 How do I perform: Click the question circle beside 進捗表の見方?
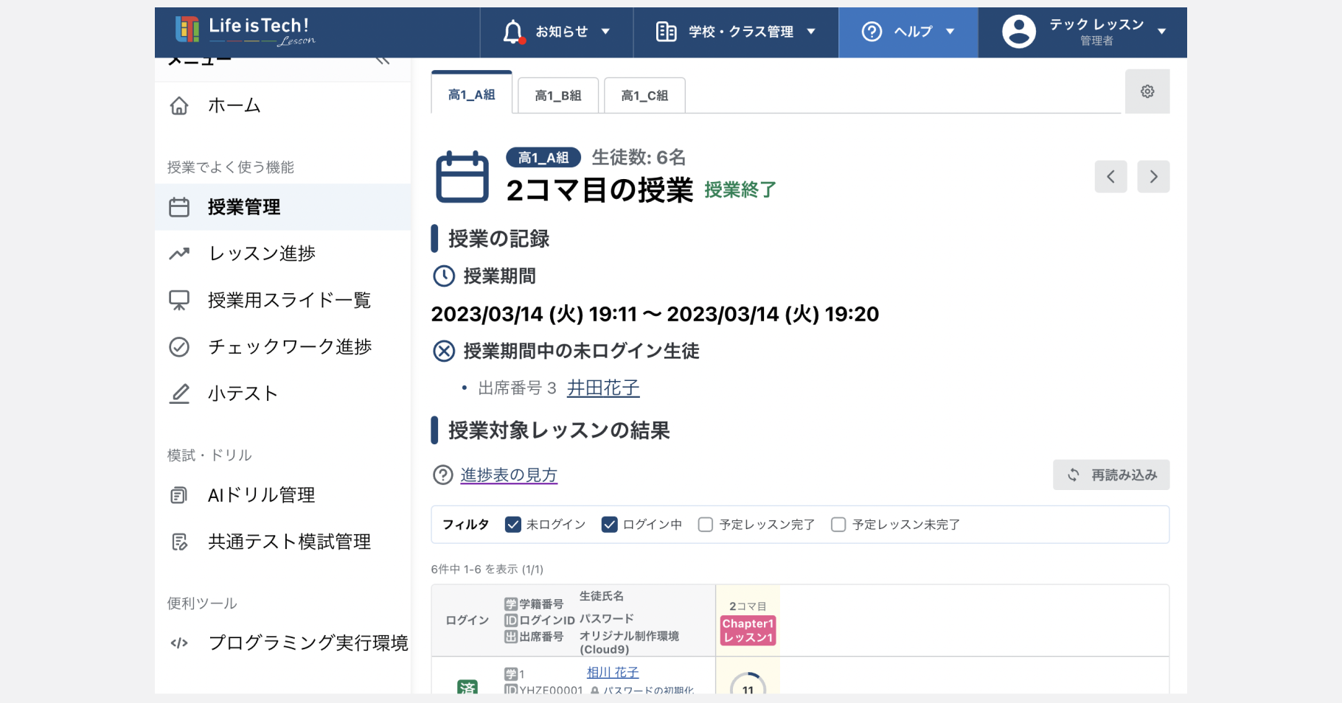click(442, 475)
